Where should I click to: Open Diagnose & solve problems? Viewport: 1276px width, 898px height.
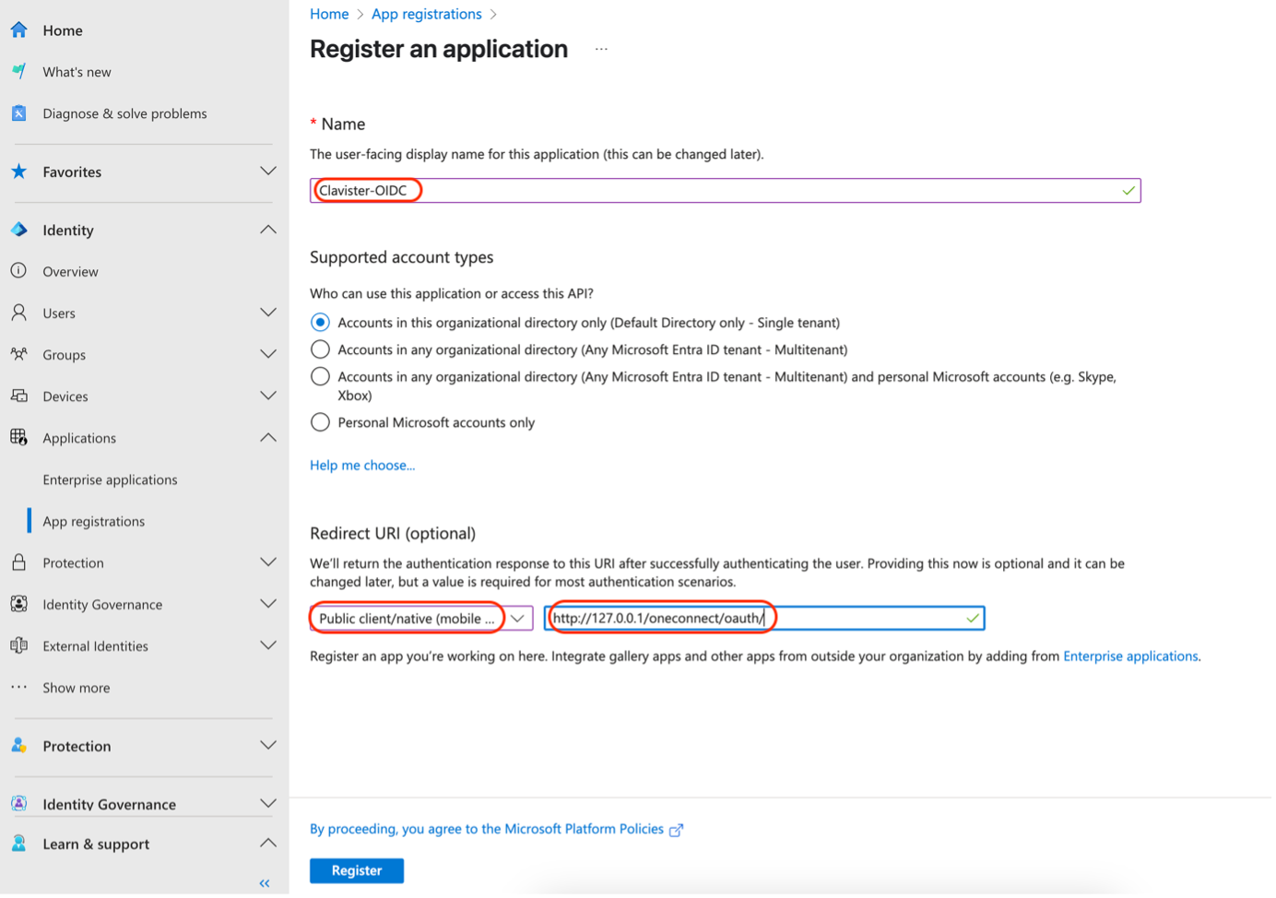[x=124, y=113]
